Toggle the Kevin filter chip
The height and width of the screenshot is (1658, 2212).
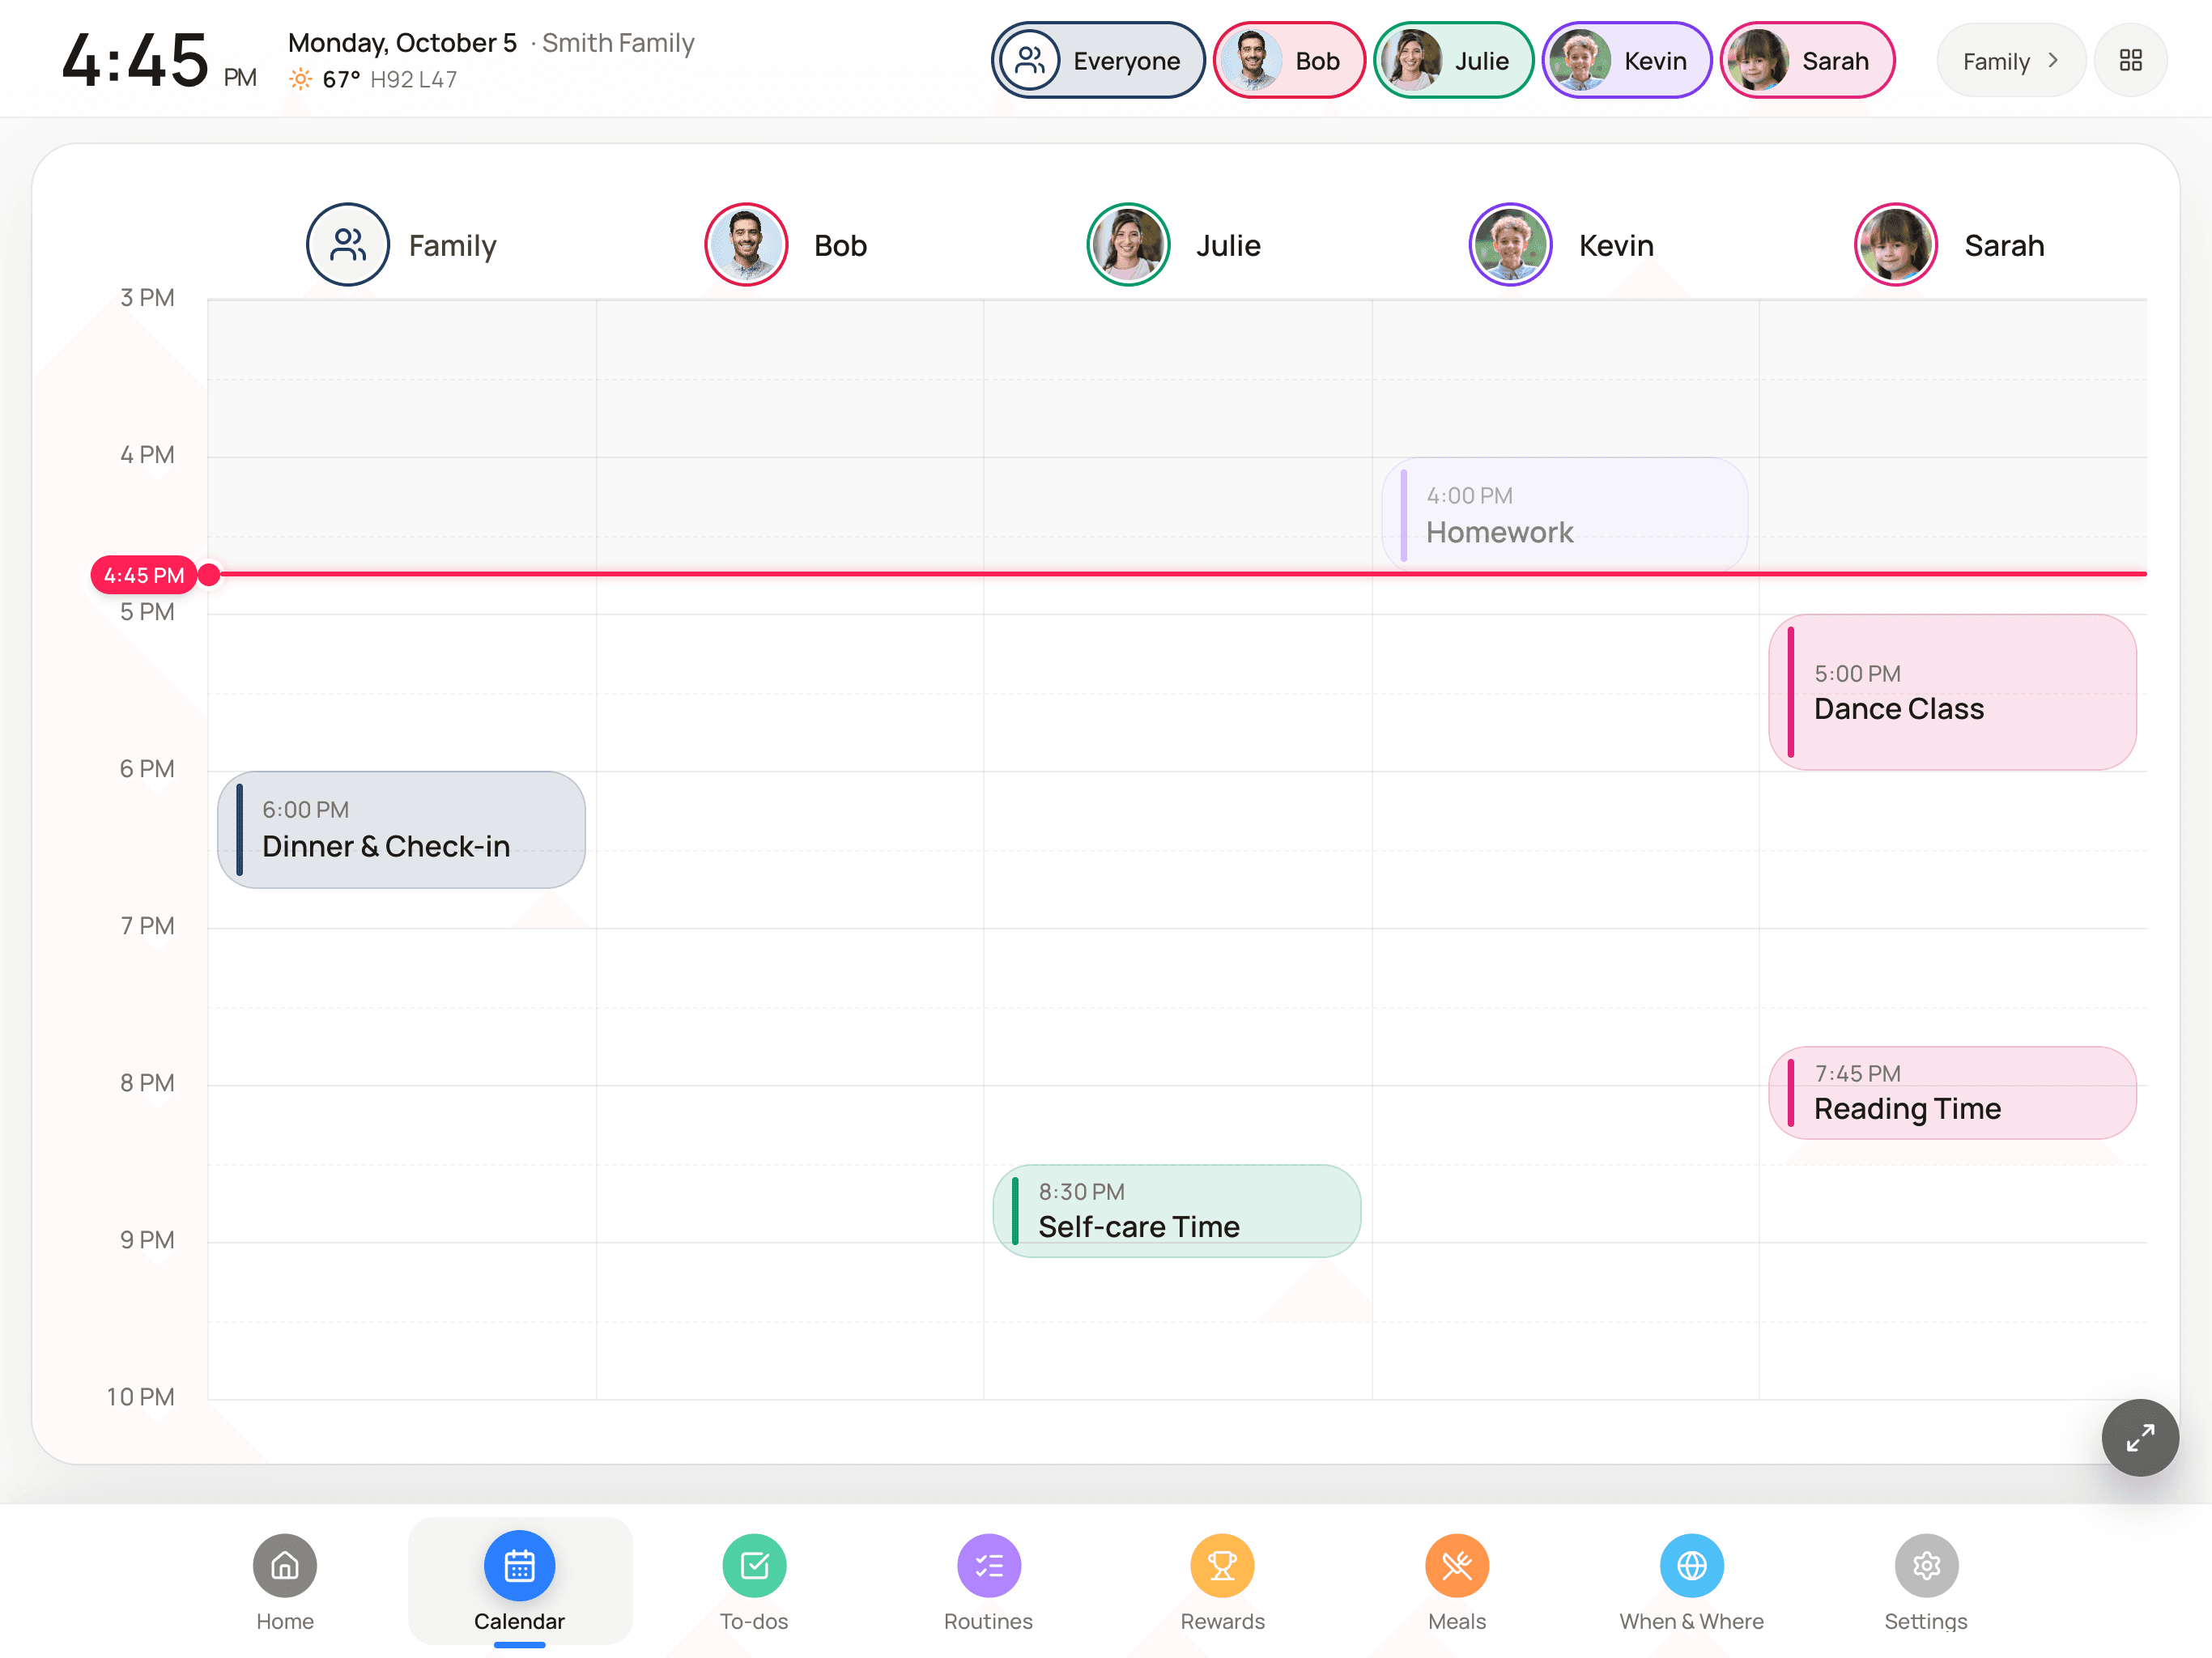point(1625,60)
